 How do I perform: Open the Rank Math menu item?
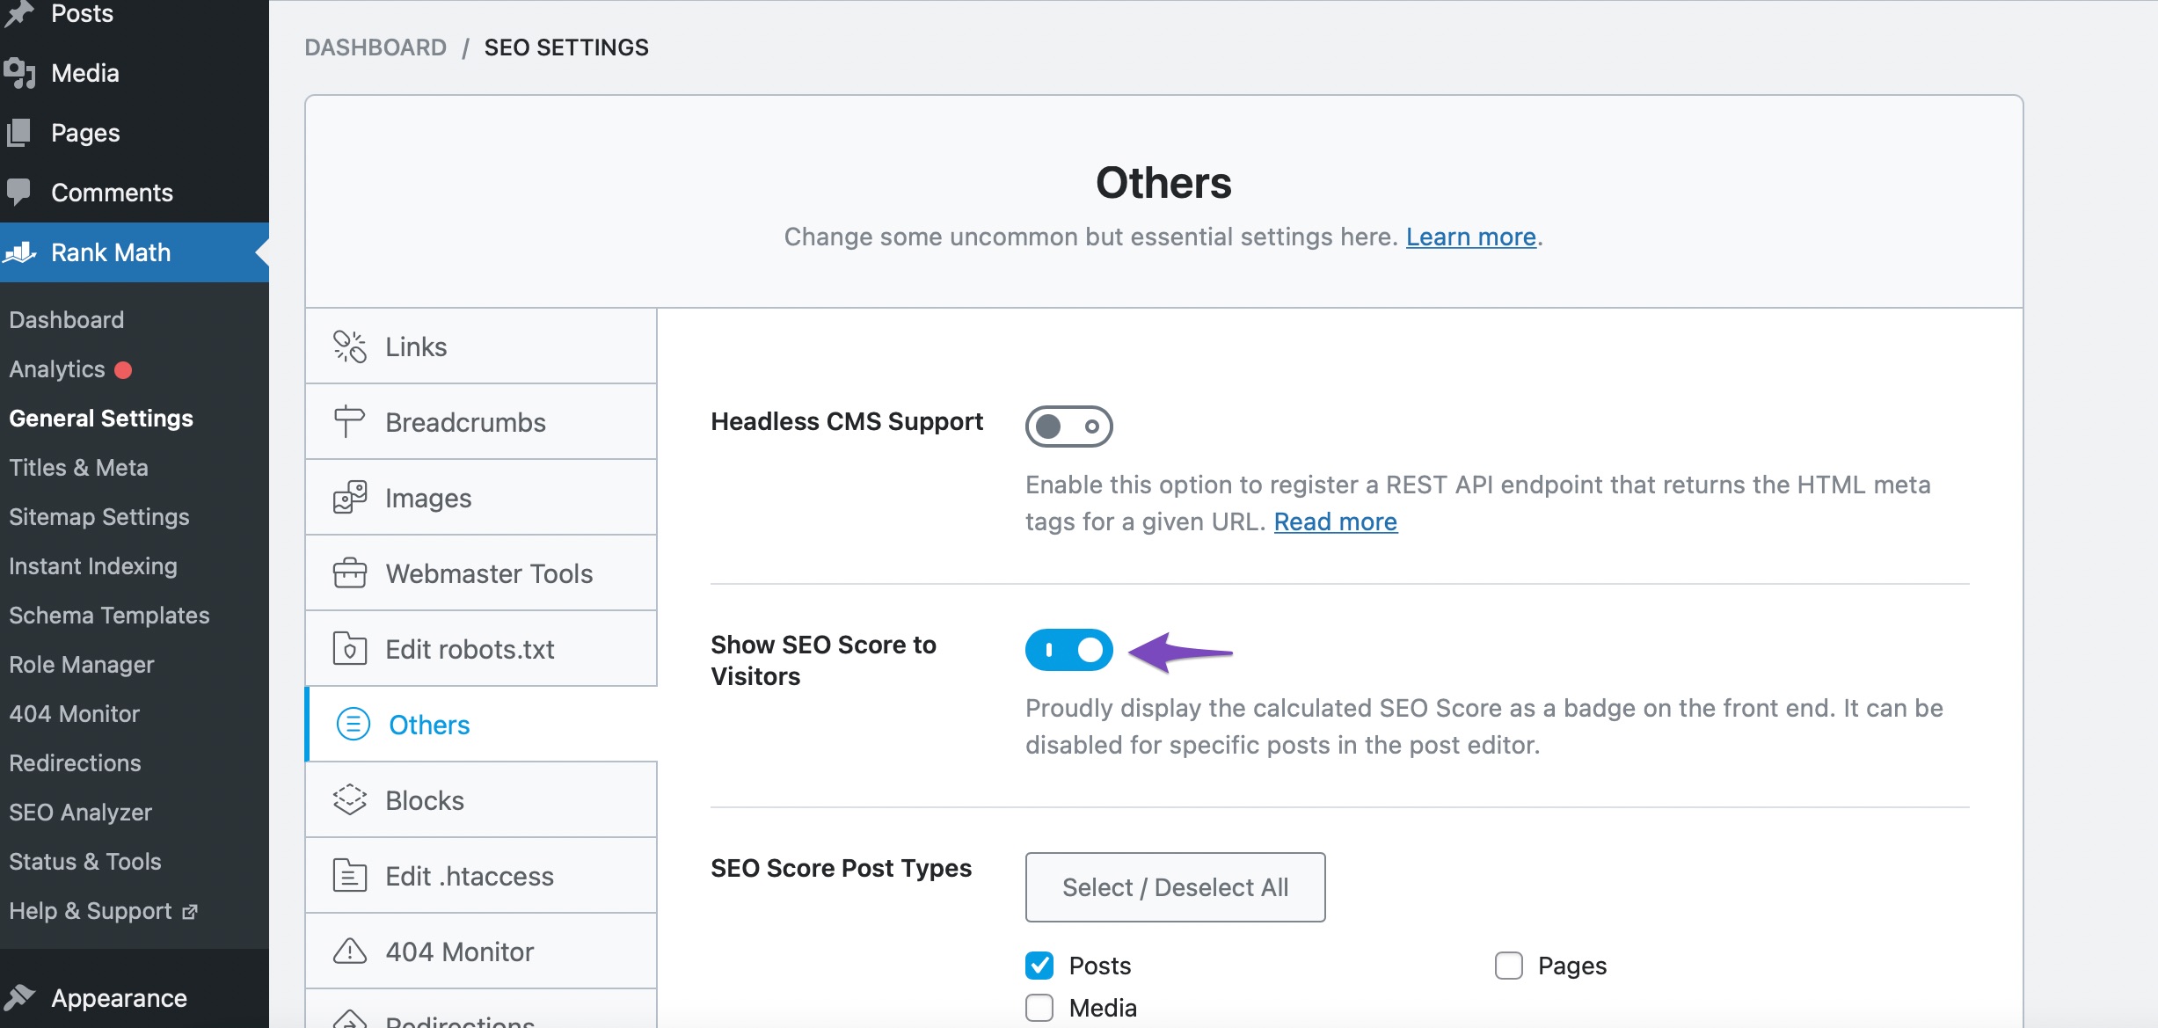pos(135,252)
